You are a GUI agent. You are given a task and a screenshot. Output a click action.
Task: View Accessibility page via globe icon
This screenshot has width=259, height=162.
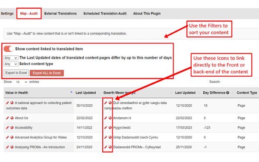click(x=12, y=128)
